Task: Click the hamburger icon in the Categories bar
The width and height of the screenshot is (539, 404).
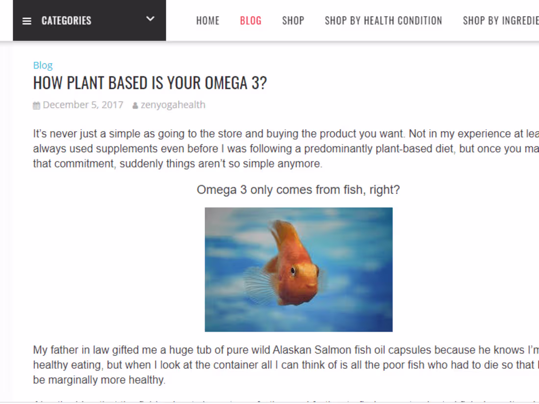Action: pos(27,21)
